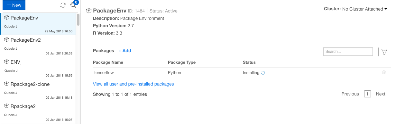The width and height of the screenshot is (396, 124).
Task: Select the PackageEnv2 environment
Action: click(x=38, y=46)
